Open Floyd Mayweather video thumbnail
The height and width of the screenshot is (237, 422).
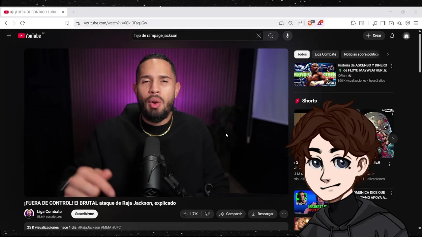[x=315, y=74]
